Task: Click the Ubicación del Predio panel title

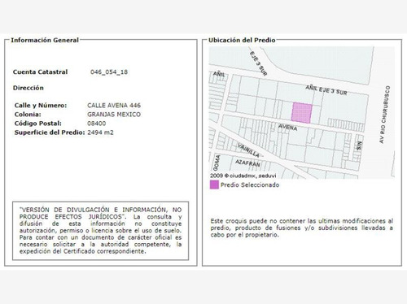Action: click(242, 40)
